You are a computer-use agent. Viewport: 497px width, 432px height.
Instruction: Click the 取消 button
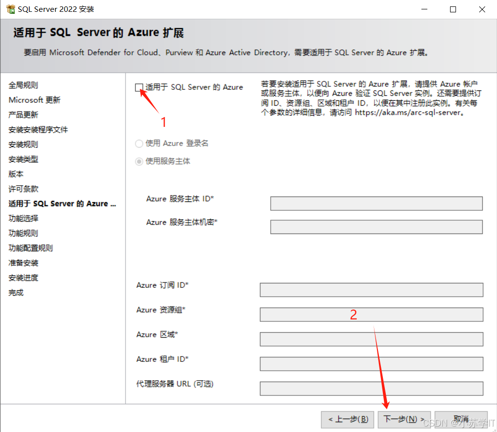click(x=461, y=420)
